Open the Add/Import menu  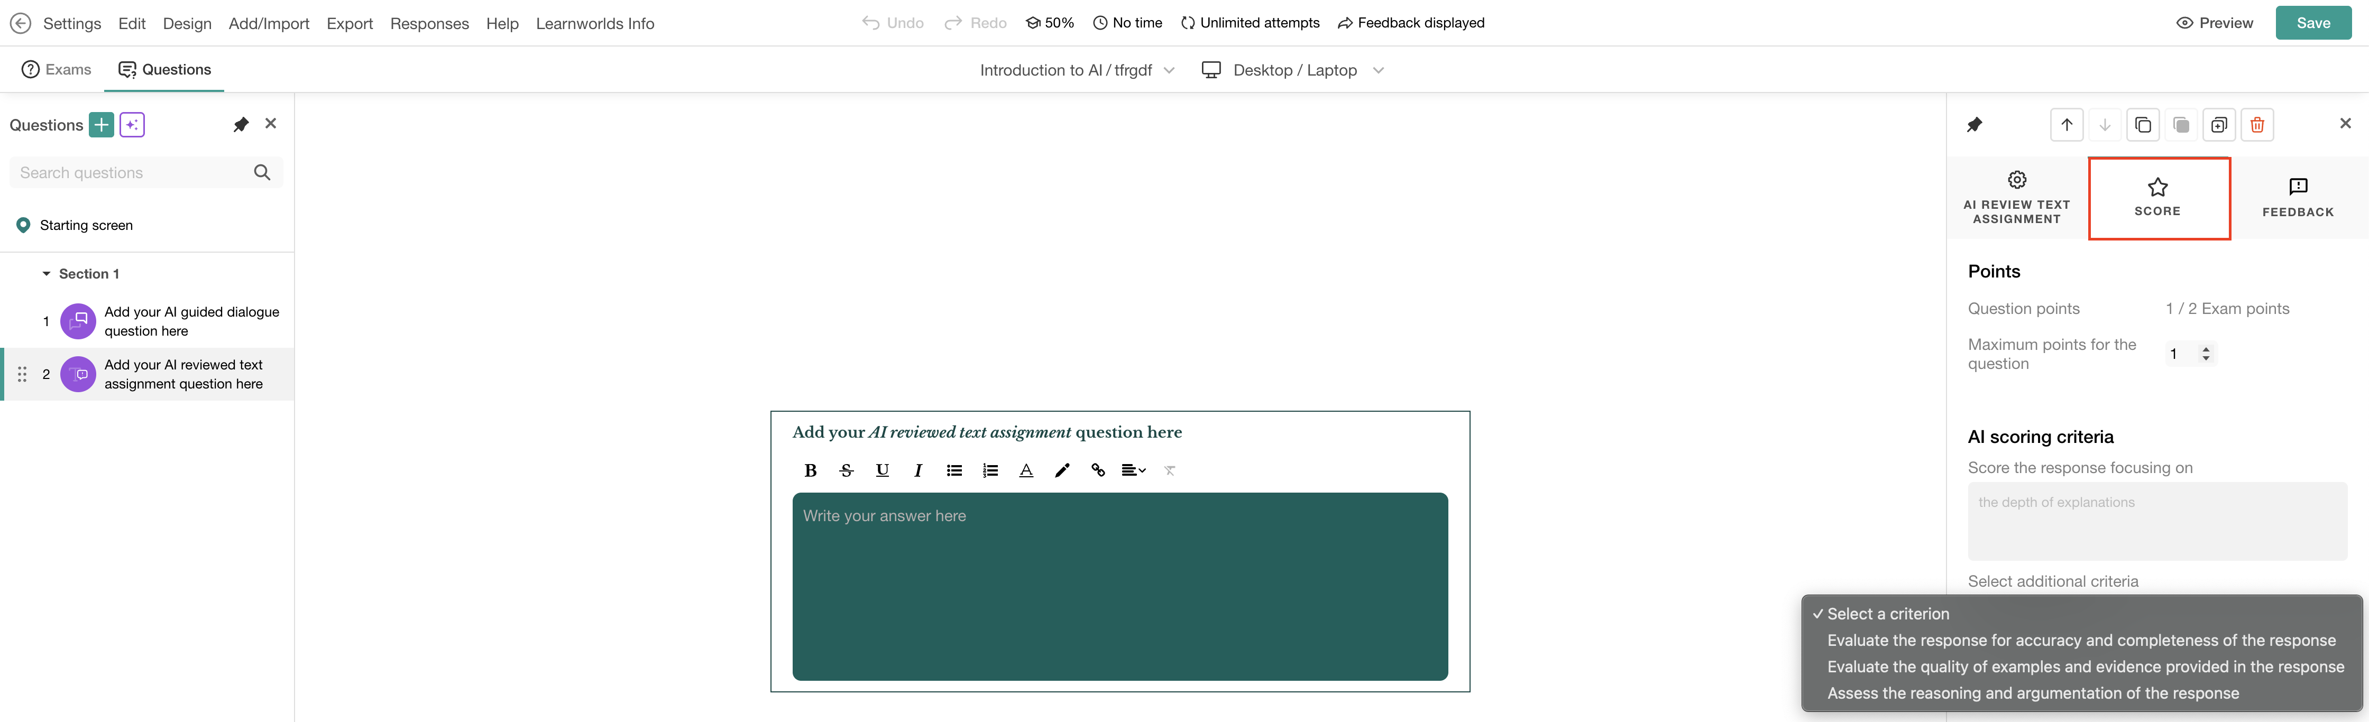point(269,23)
